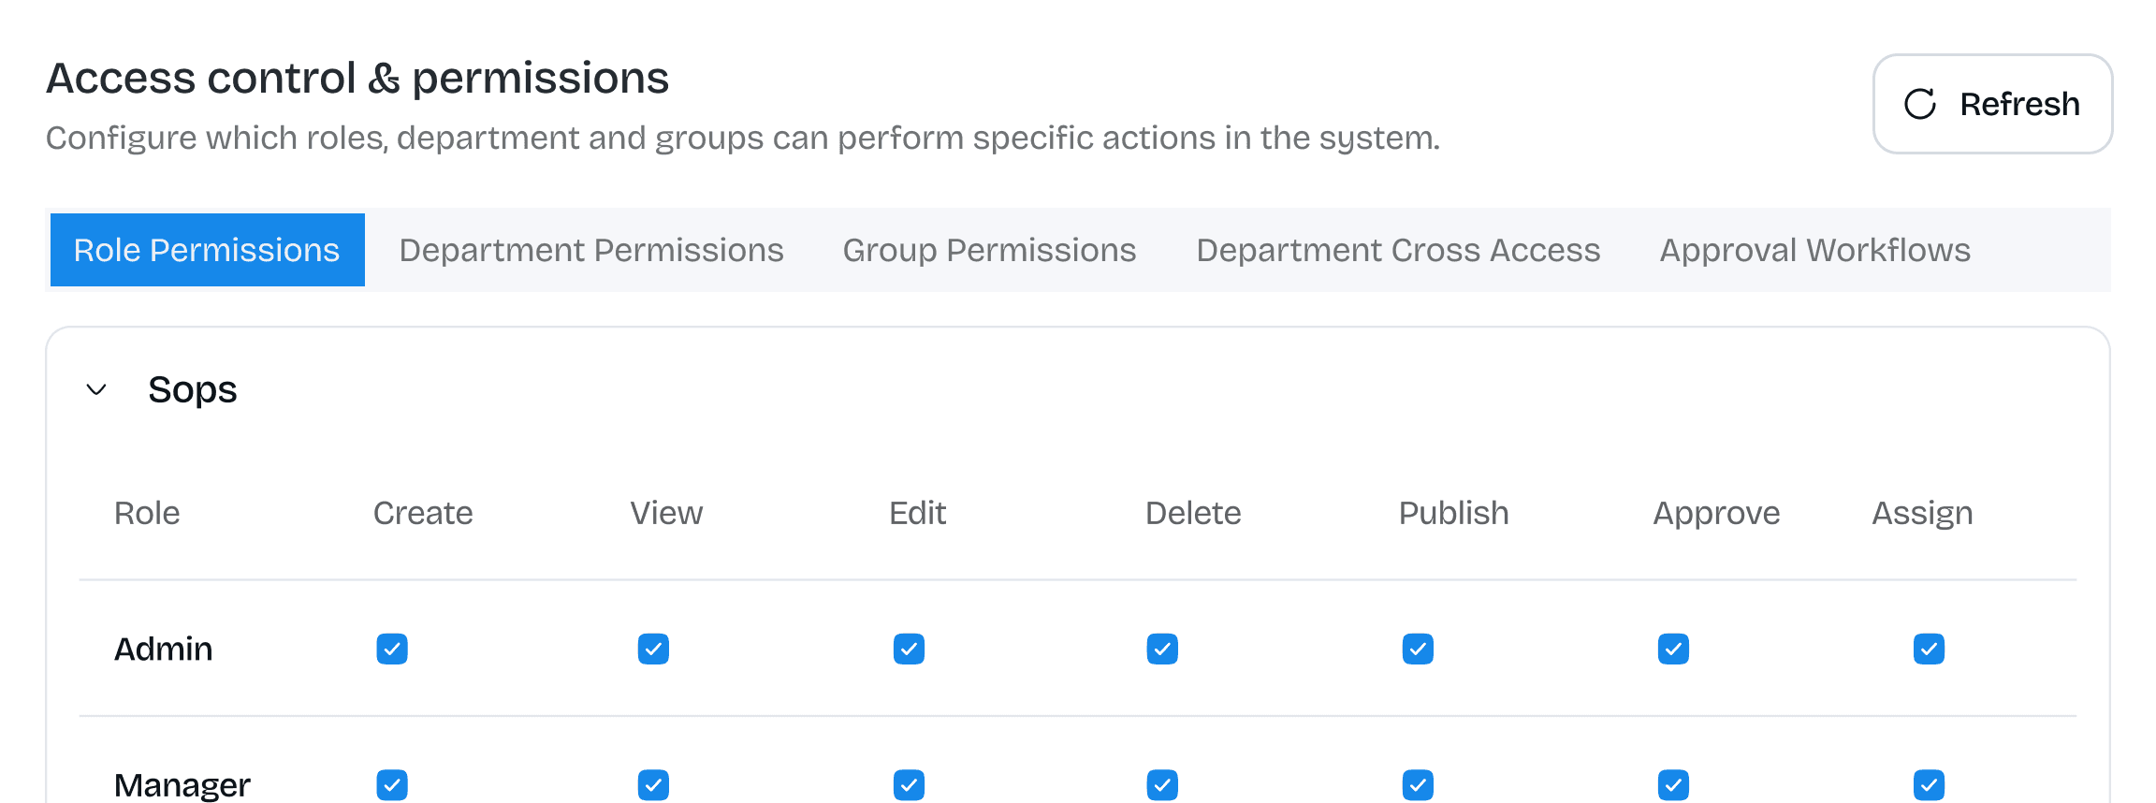
Task: Open the Group Permissions tab
Action: (989, 250)
